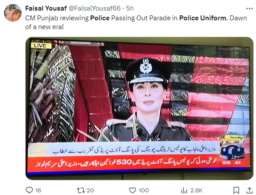Image resolution: width=256 pixels, height=195 pixels.
Task: Like the tweet with the heart icon
Action: (x=132, y=190)
